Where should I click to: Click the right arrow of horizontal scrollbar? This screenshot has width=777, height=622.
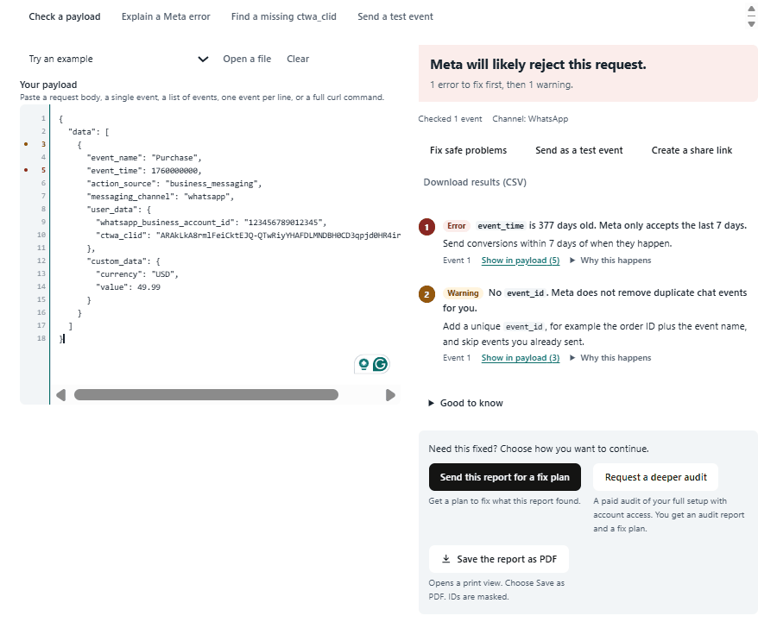[390, 395]
